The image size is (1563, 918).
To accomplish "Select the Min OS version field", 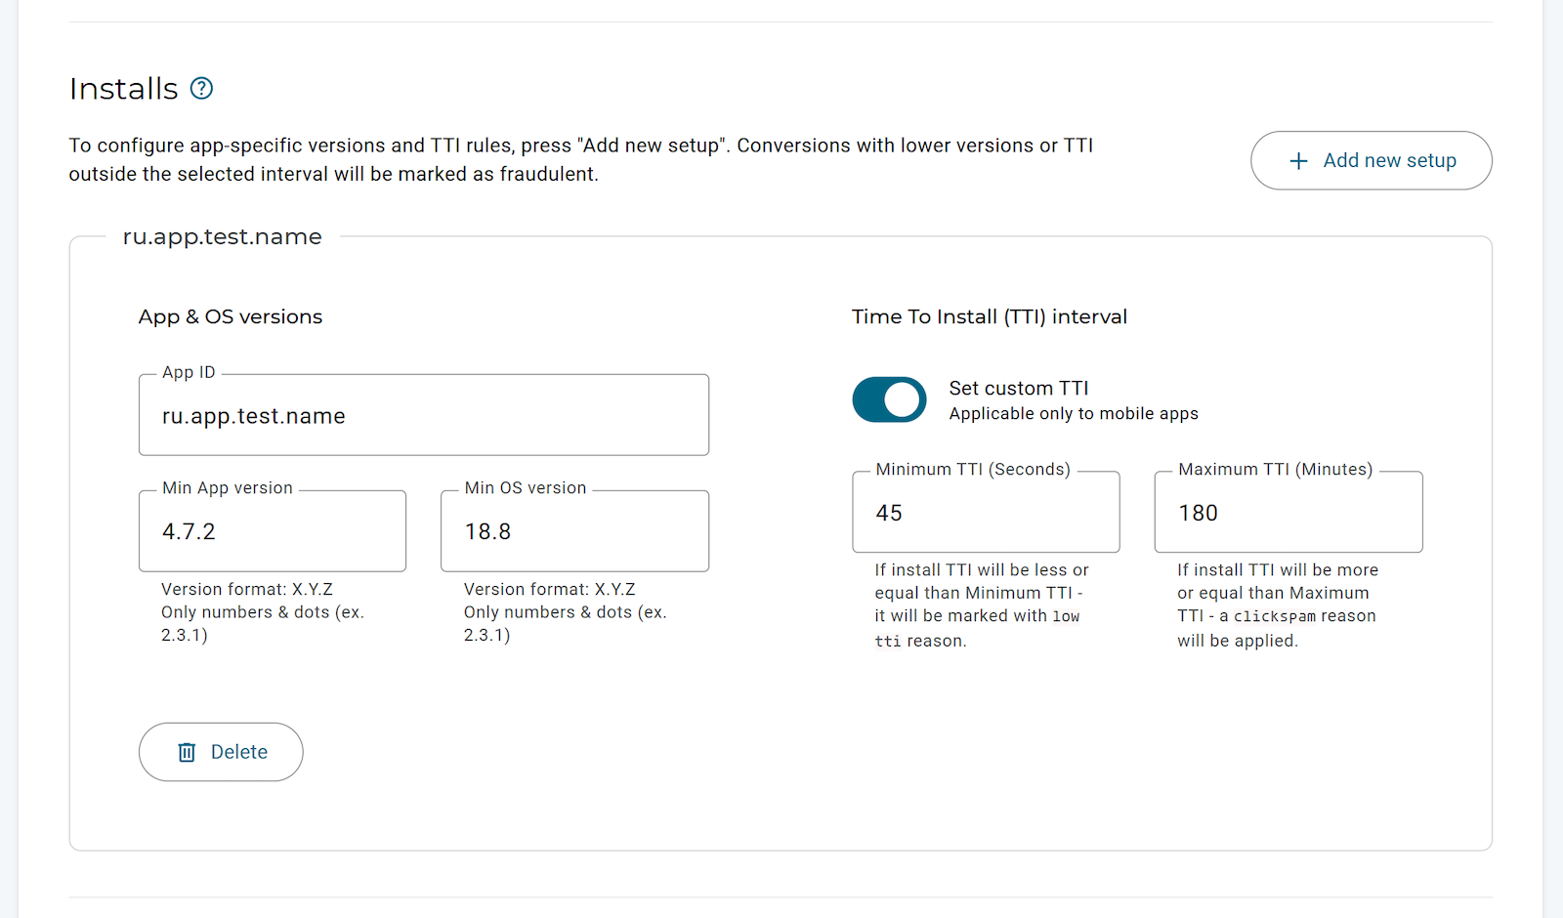I will click(x=574, y=531).
